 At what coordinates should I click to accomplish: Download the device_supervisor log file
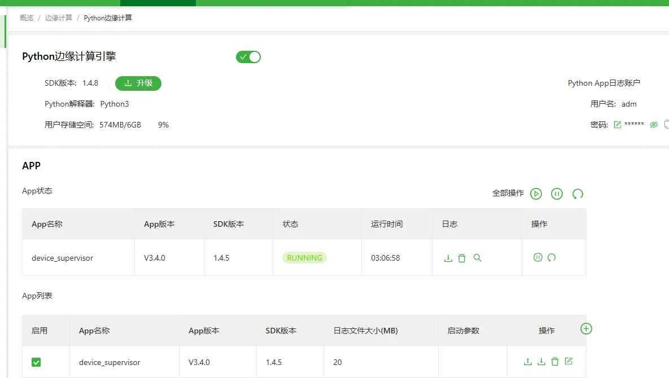click(x=448, y=258)
